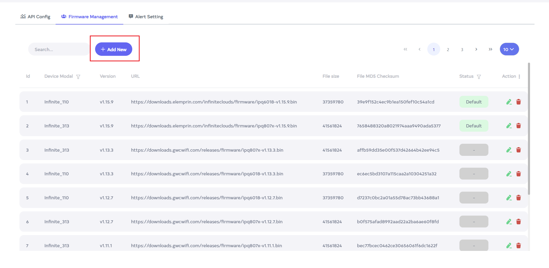Click the edit pencil for row 3

click(509, 150)
